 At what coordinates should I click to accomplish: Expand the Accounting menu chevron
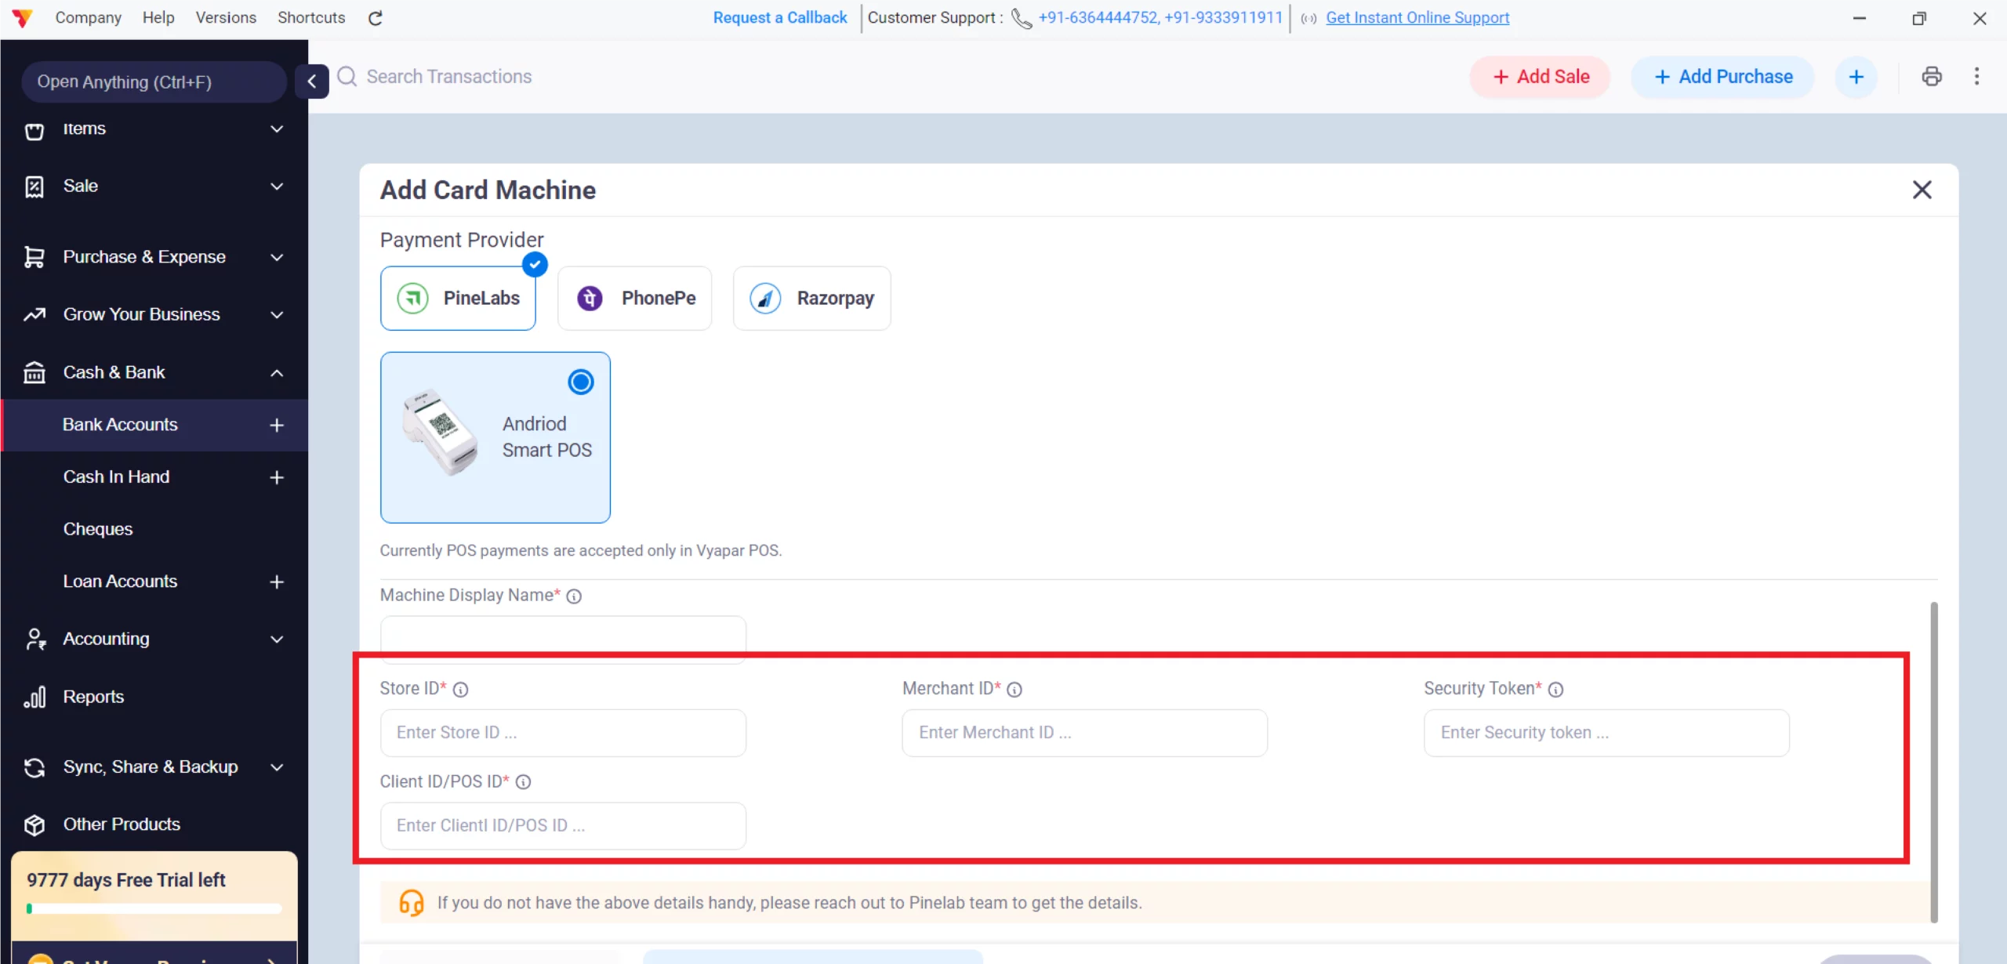point(277,640)
